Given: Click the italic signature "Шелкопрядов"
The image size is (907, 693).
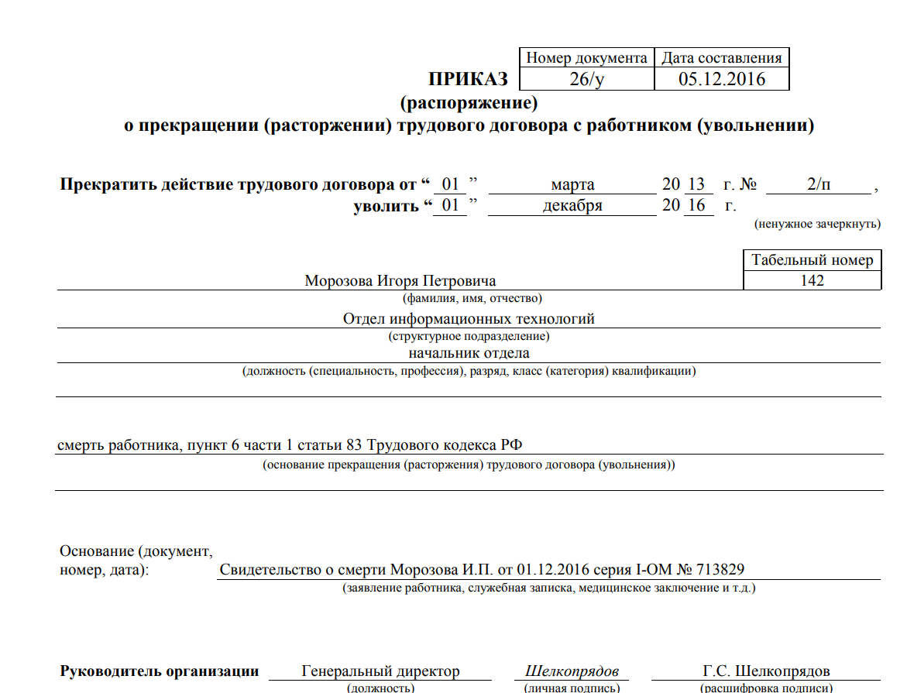Looking at the screenshot, I should coord(572,671).
